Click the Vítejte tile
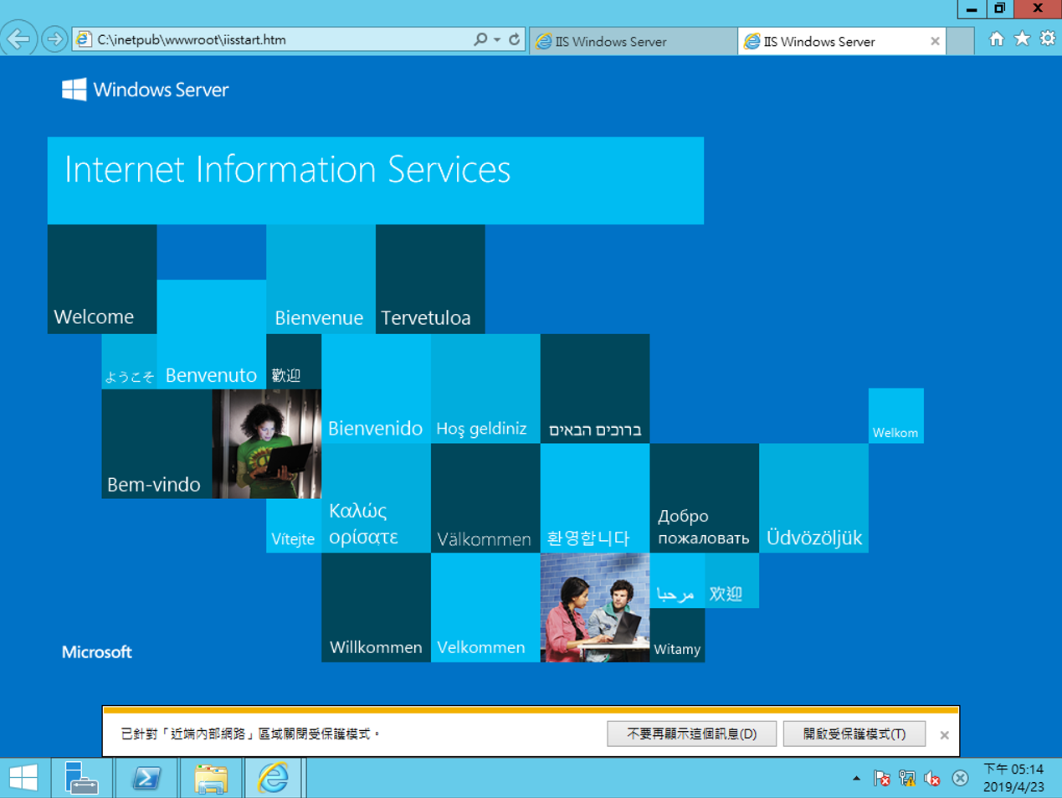This screenshot has width=1062, height=798. pos(294,526)
